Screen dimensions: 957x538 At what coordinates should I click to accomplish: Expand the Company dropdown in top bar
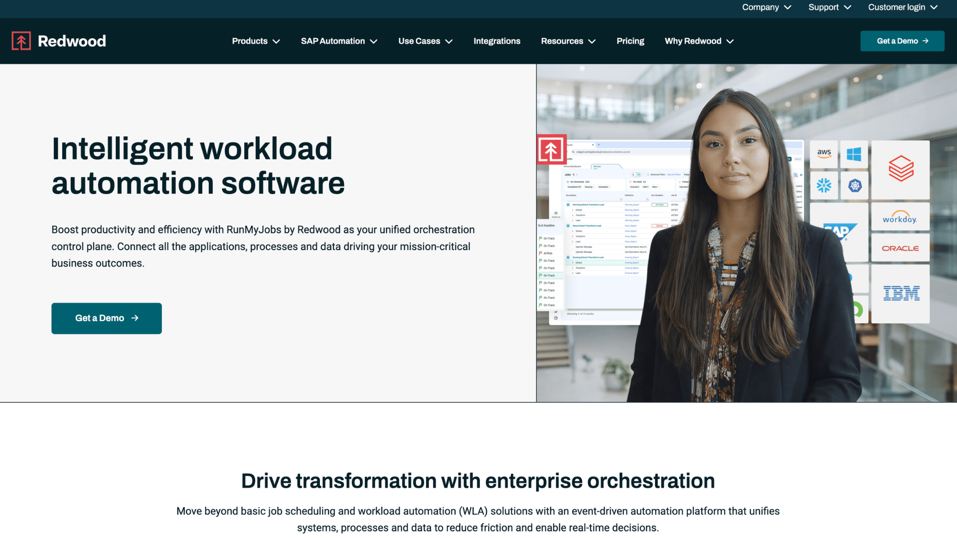[x=766, y=7]
